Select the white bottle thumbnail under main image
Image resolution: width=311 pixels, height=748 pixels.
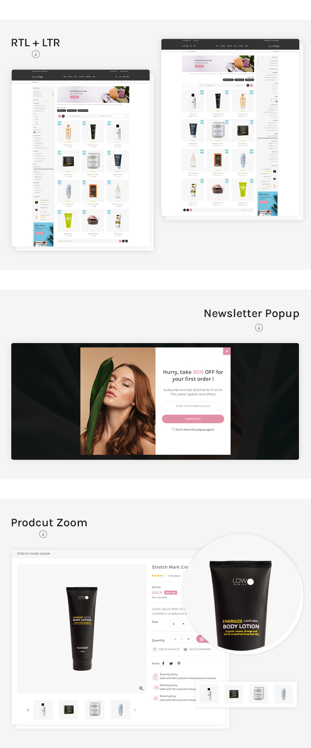tap(43, 709)
